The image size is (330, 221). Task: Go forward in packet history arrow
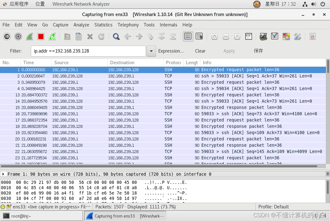point(139,37)
